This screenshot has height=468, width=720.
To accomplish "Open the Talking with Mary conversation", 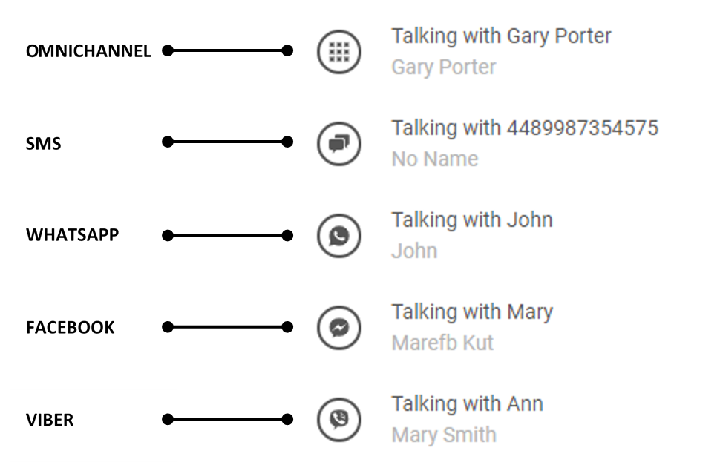I will pos(471,312).
